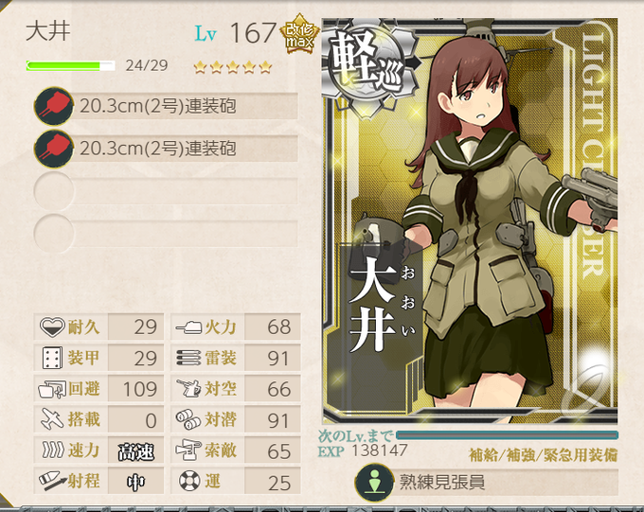The image size is (644, 512).
Task: Click the airplane icon beside 搭載
Action: click(x=52, y=419)
